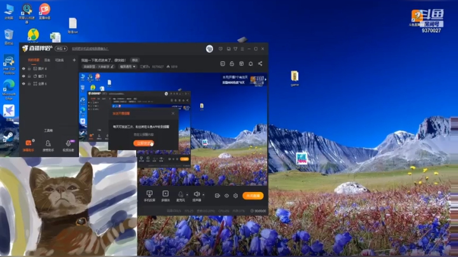Click the notification bell icon
The height and width of the screenshot is (257, 458).
pos(251,64)
